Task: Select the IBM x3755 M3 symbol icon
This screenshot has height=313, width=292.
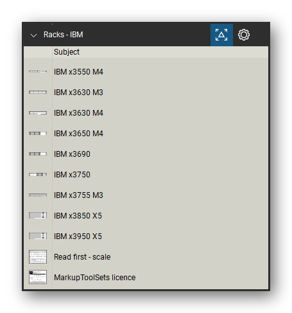Action: click(38, 195)
